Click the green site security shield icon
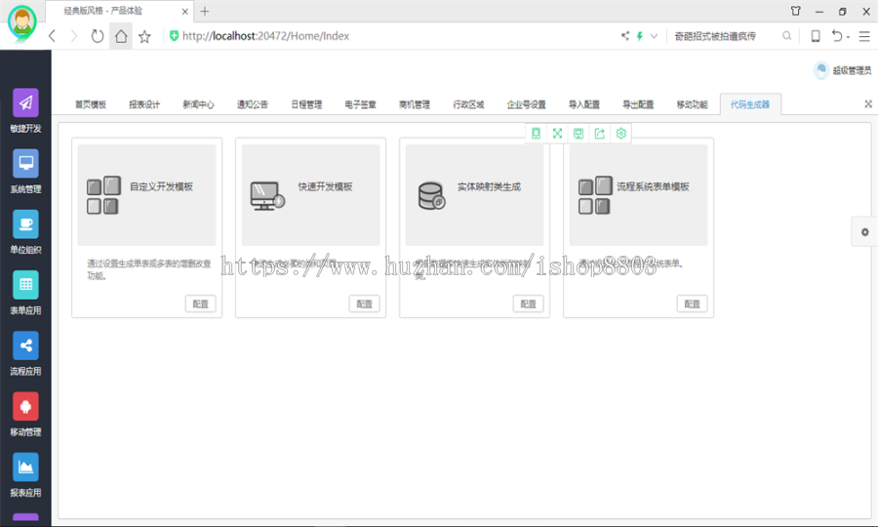The width and height of the screenshot is (878, 527). (175, 36)
